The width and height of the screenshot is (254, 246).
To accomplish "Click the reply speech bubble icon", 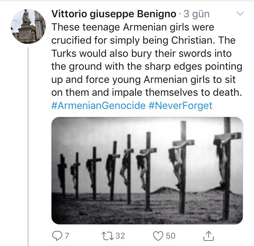I will [56, 236].
